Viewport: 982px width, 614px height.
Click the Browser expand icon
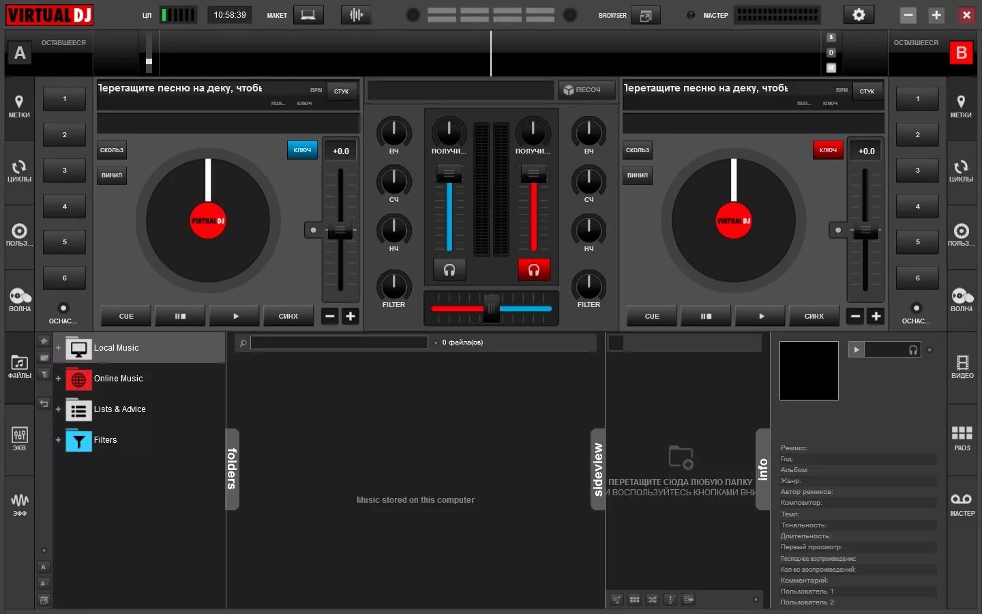[646, 15]
